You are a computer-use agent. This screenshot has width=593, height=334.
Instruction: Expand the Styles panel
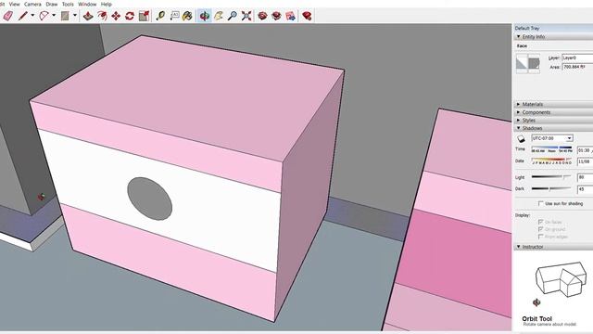click(x=519, y=121)
